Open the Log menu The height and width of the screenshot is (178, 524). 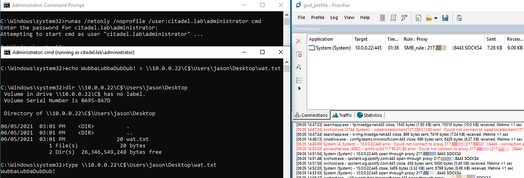point(334,18)
